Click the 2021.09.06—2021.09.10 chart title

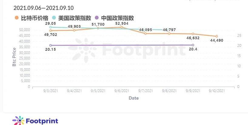(x=43, y=8)
